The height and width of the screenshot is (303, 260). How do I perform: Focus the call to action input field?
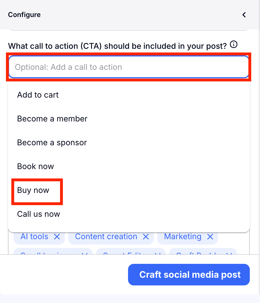click(x=129, y=67)
